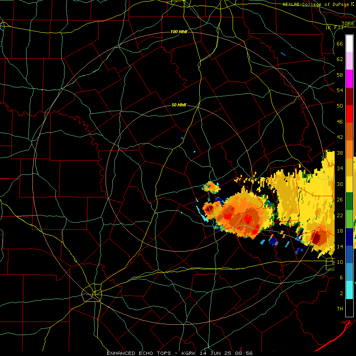356x356 pixels.
Task: Click the dark red storm core near the legend
Action: (316, 237)
